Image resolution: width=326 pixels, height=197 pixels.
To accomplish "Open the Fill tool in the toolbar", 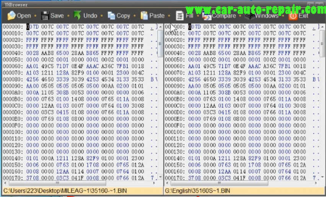I will [x=184, y=16].
